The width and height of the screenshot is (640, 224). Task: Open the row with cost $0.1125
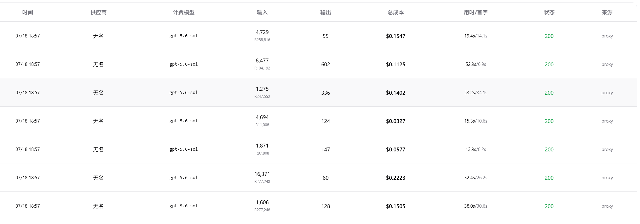pos(318,64)
